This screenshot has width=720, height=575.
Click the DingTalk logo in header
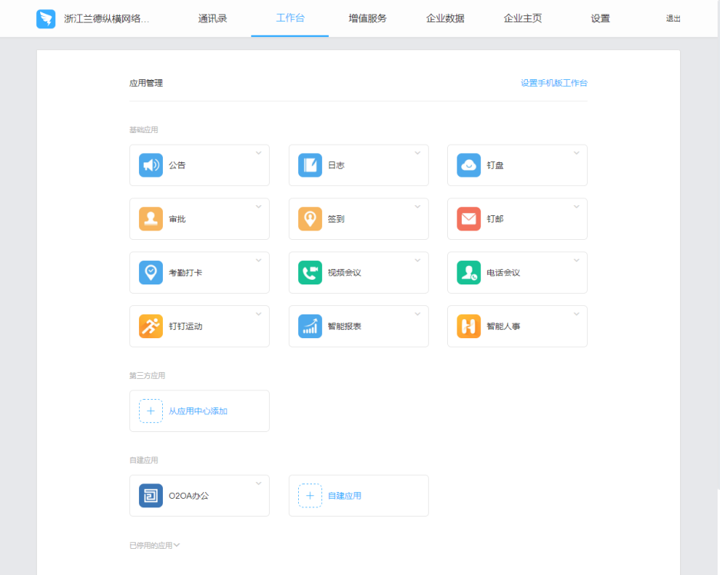click(46, 19)
